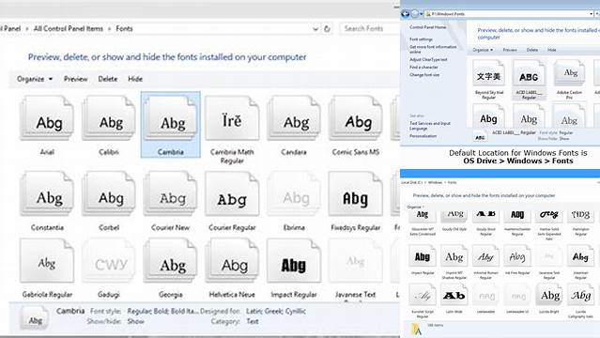The height and width of the screenshot is (338, 600).
Task: Click Delete in the F:\Windows\Fonts window toolbar
Action: tap(531, 50)
